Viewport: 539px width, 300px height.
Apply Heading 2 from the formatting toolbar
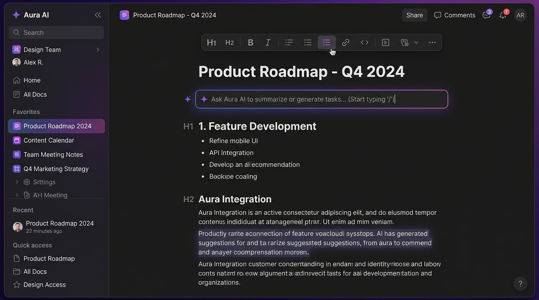click(230, 43)
